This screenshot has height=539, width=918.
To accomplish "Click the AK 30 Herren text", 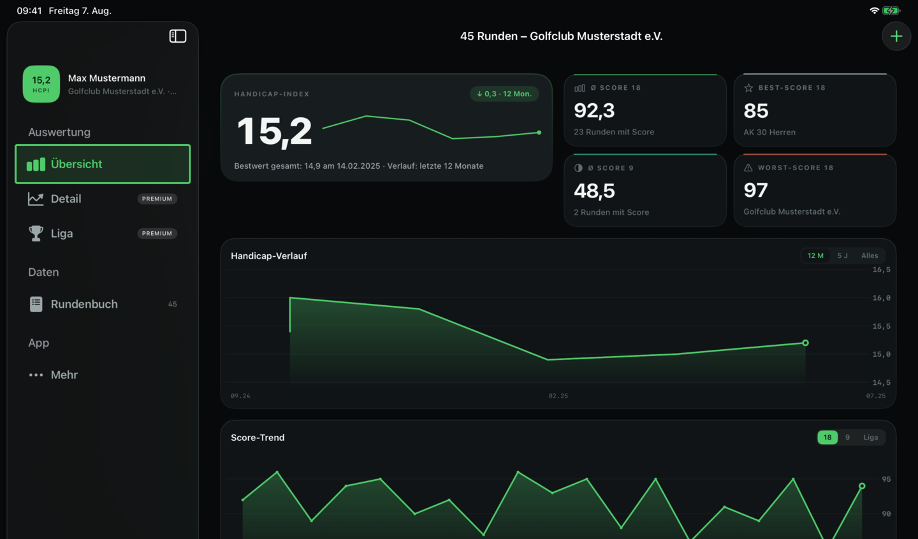I will [x=769, y=133].
